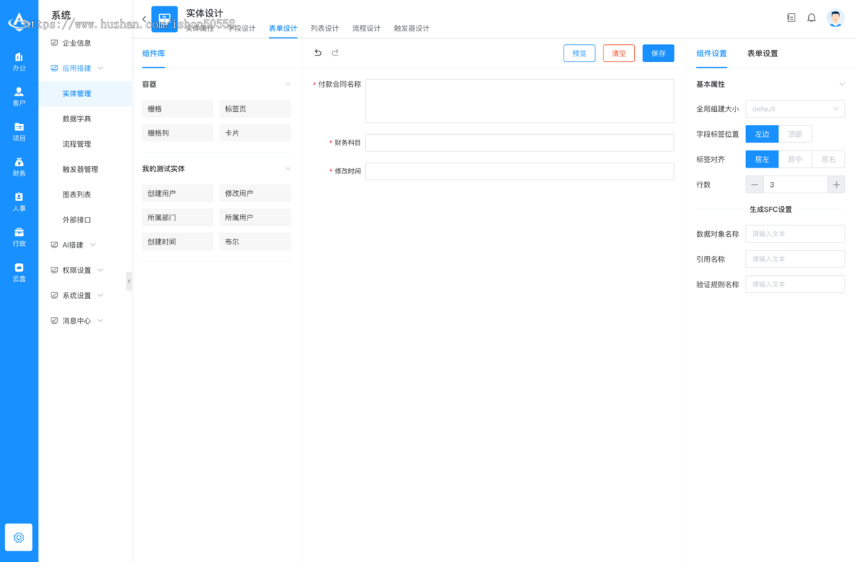
Task: Click the 保存 save button
Action: (658, 53)
